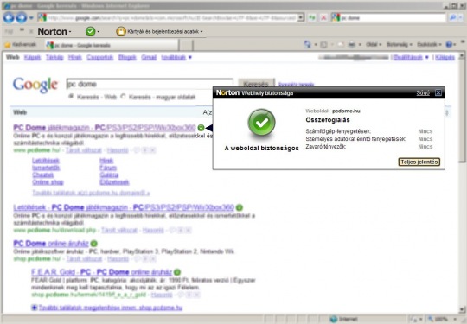Open a new blank tab

tap(186, 45)
